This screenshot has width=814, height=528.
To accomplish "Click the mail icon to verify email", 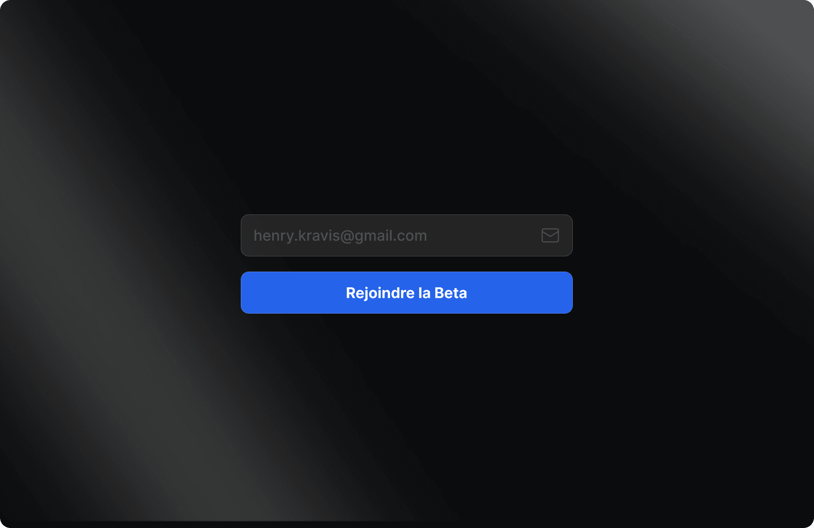I will (x=550, y=235).
